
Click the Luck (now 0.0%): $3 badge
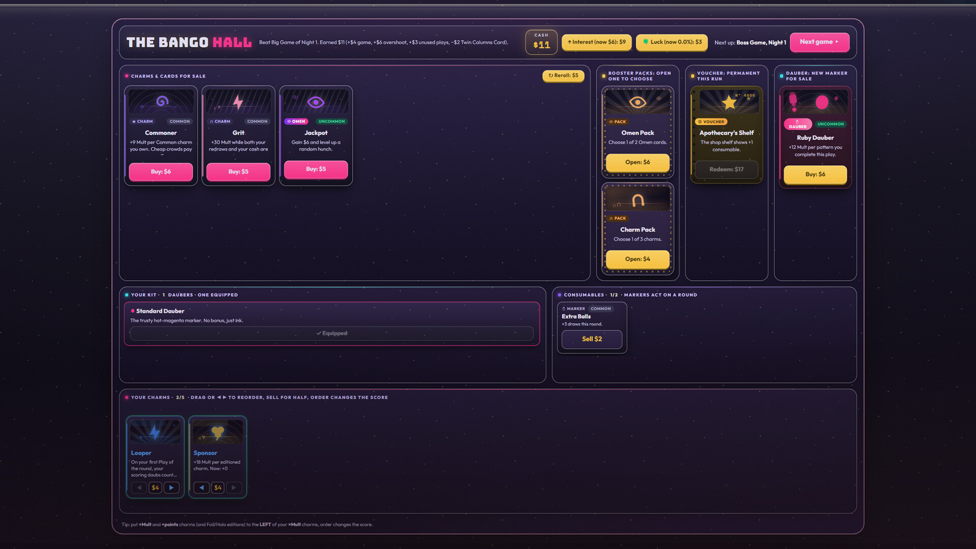pos(672,42)
